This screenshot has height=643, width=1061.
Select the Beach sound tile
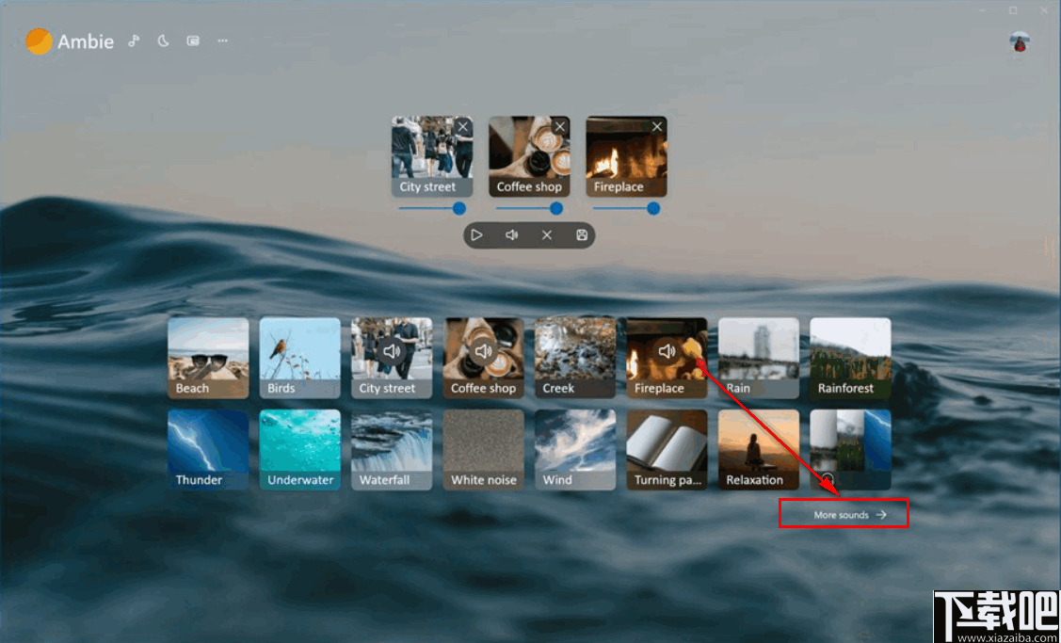pyautogui.click(x=208, y=358)
